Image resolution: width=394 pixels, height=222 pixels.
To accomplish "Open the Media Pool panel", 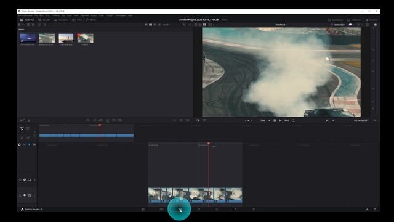I will [x=27, y=20].
